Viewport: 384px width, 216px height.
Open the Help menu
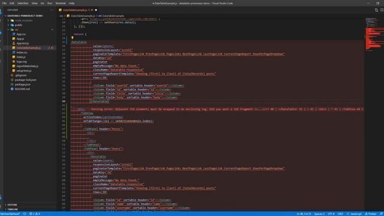coord(71,3)
